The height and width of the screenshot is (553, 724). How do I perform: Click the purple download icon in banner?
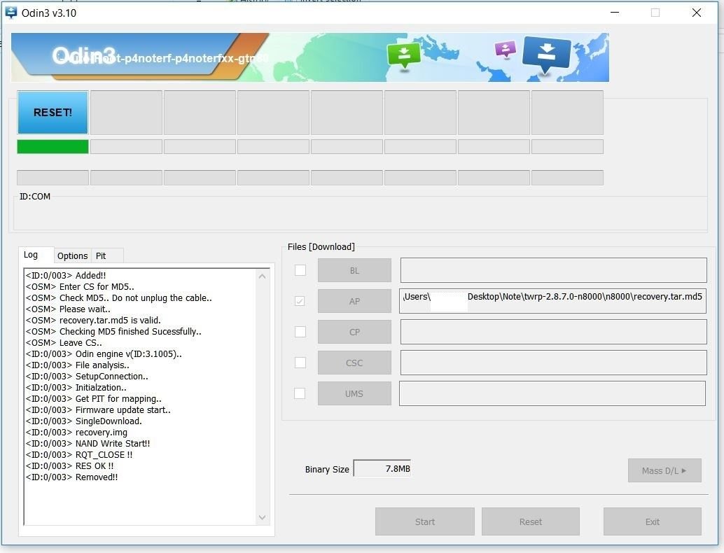coord(505,50)
